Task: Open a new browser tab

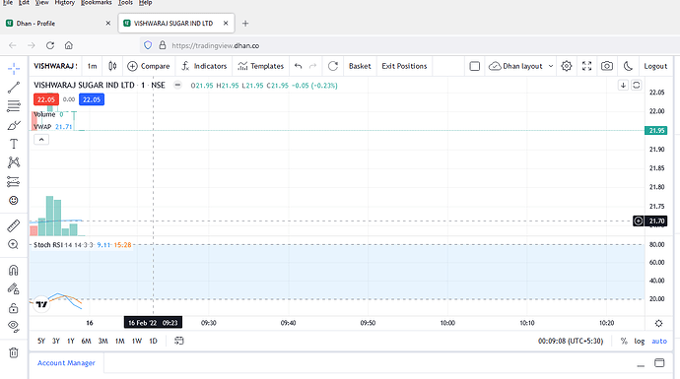Action: [245, 24]
